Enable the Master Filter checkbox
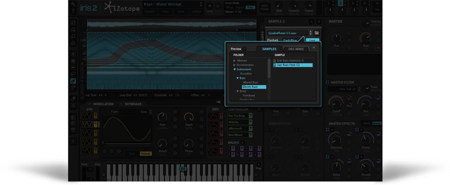The height and width of the screenshot is (185, 450). pyautogui.click(x=328, y=82)
